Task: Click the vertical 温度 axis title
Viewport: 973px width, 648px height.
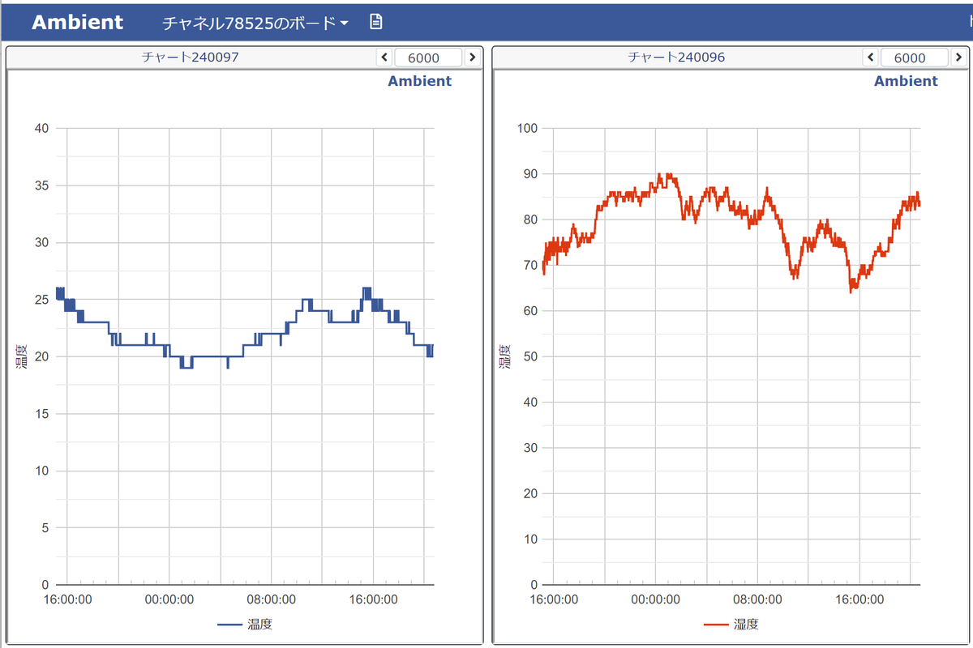Action: pos(22,356)
